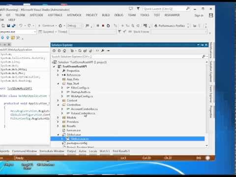The height and width of the screenshot is (177, 236).
Task: Open the TOOLS menu
Action: click(145, 15)
